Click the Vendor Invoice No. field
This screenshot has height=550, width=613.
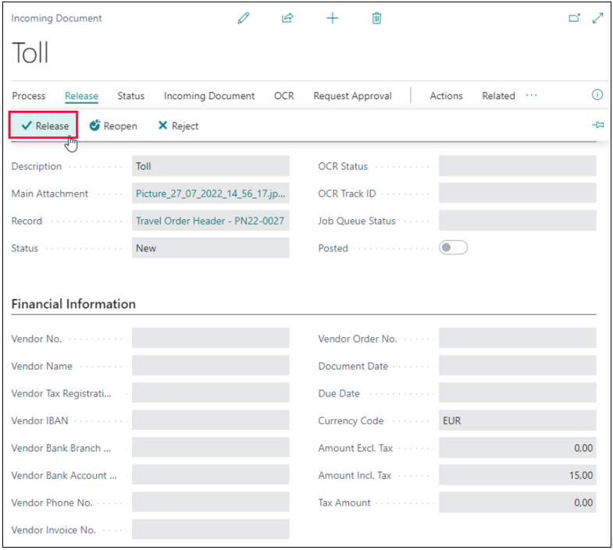point(210,529)
